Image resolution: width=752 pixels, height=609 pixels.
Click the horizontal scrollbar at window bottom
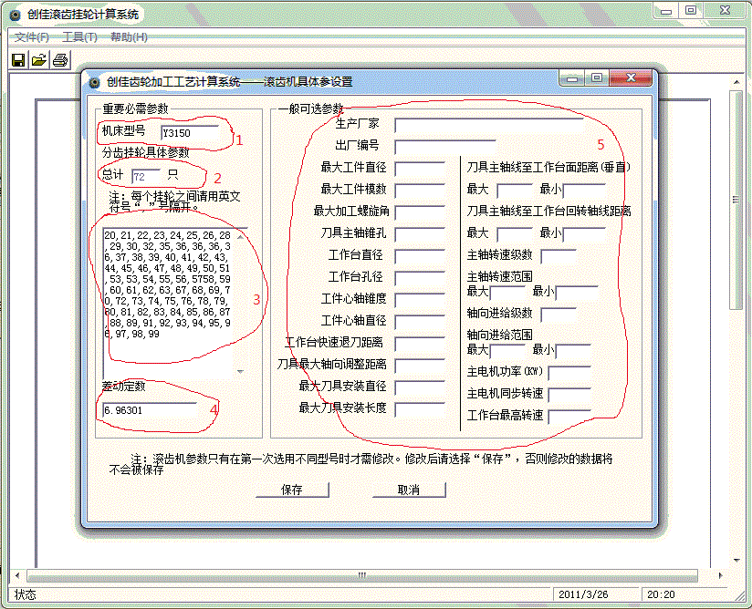click(x=365, y=577)
